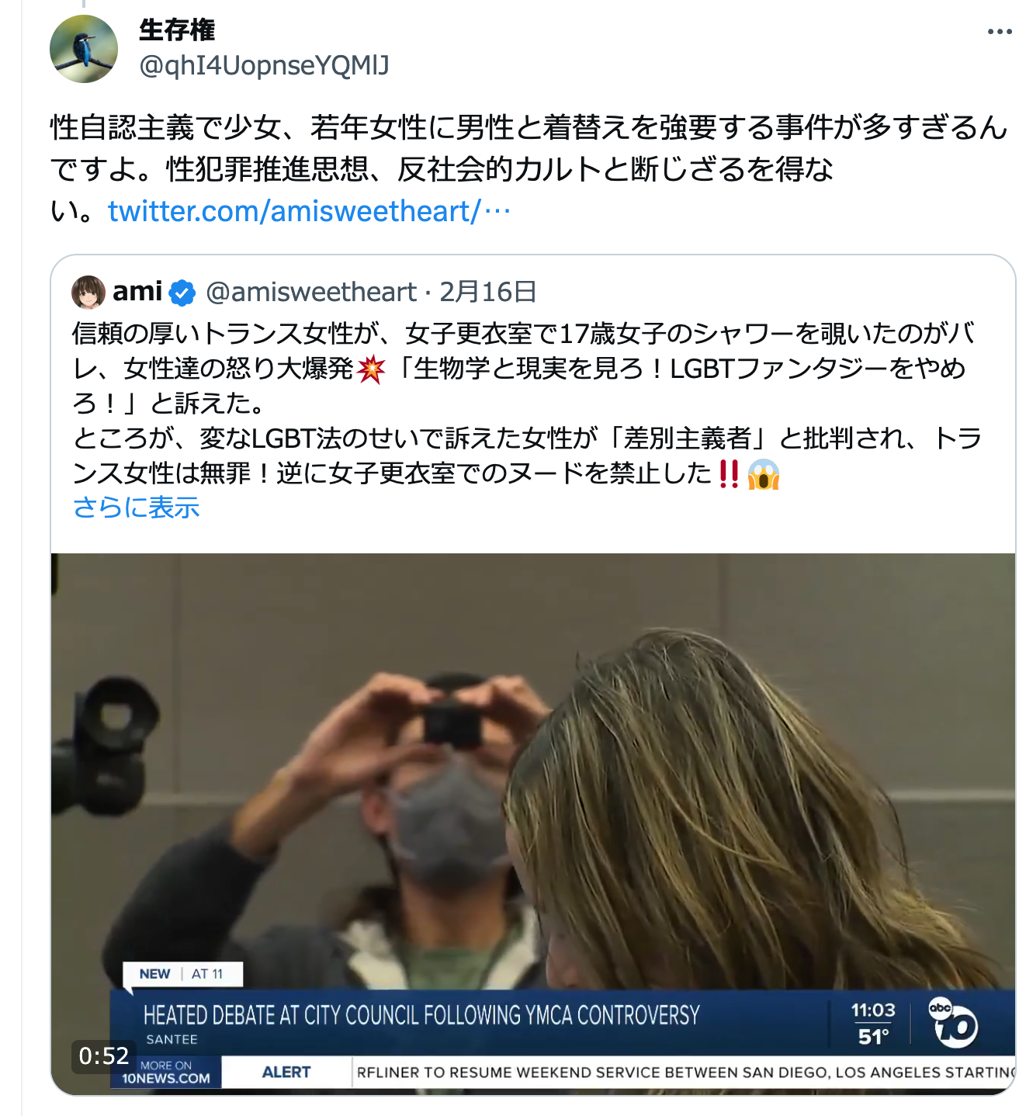This screenshot has width=1026, height=1116.
Task: Click the ABC 10 logo in video
Action: pos(953,1022)
